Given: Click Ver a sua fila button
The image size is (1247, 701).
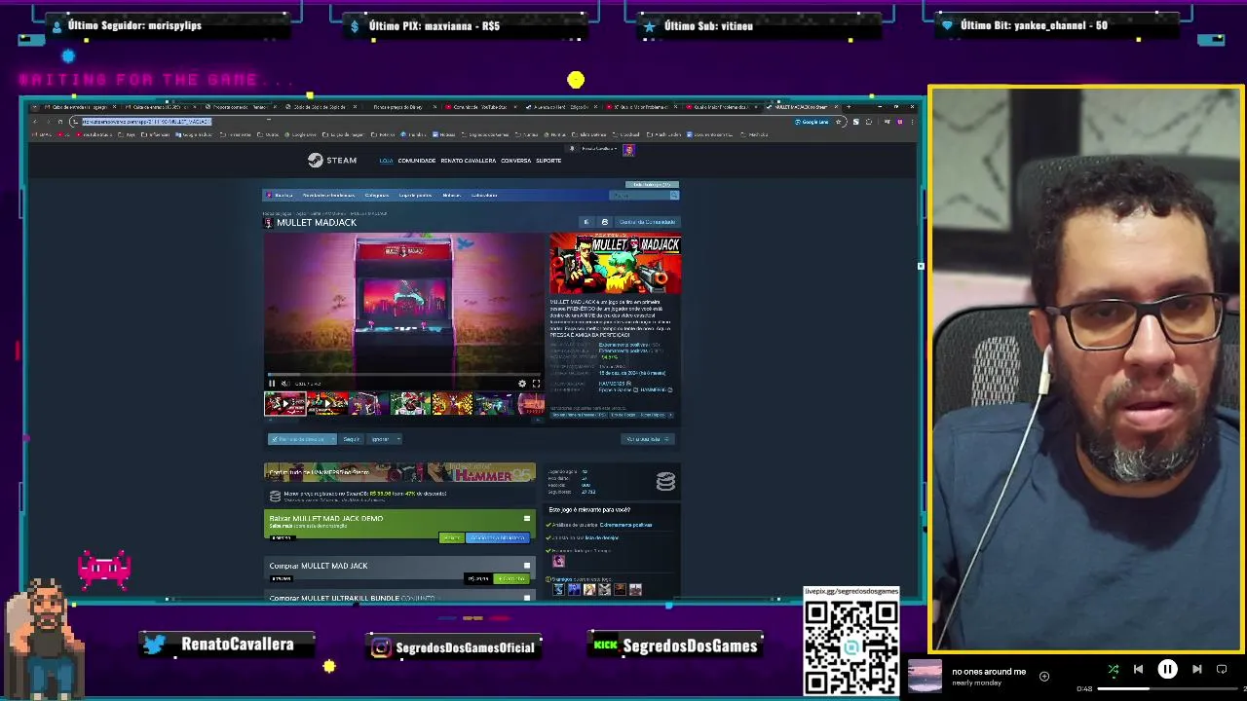Looking at the screenshot, I should [x=647, y=439].
